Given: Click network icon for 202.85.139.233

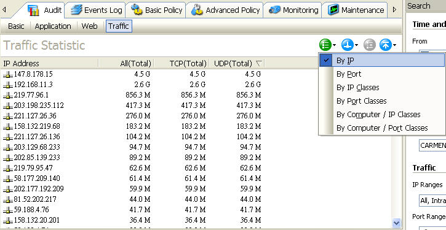Looking at the screenshot, I should [8, 158].
